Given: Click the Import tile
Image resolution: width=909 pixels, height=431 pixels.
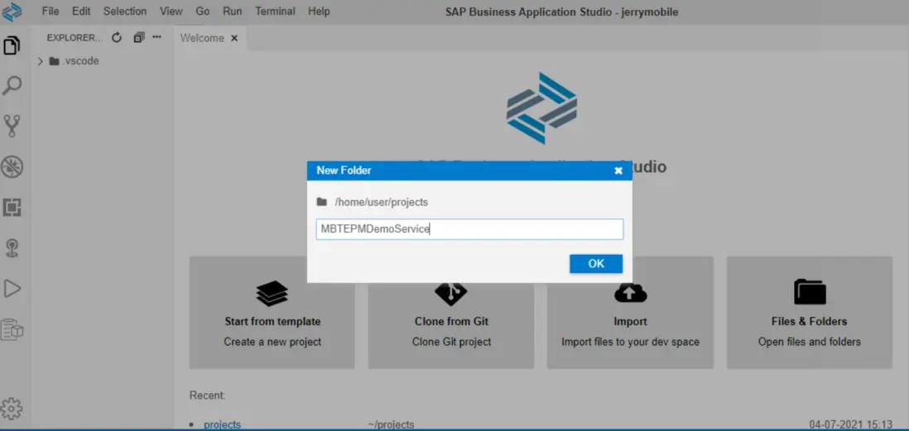Looking at the screenshot, I should [630, 313].
